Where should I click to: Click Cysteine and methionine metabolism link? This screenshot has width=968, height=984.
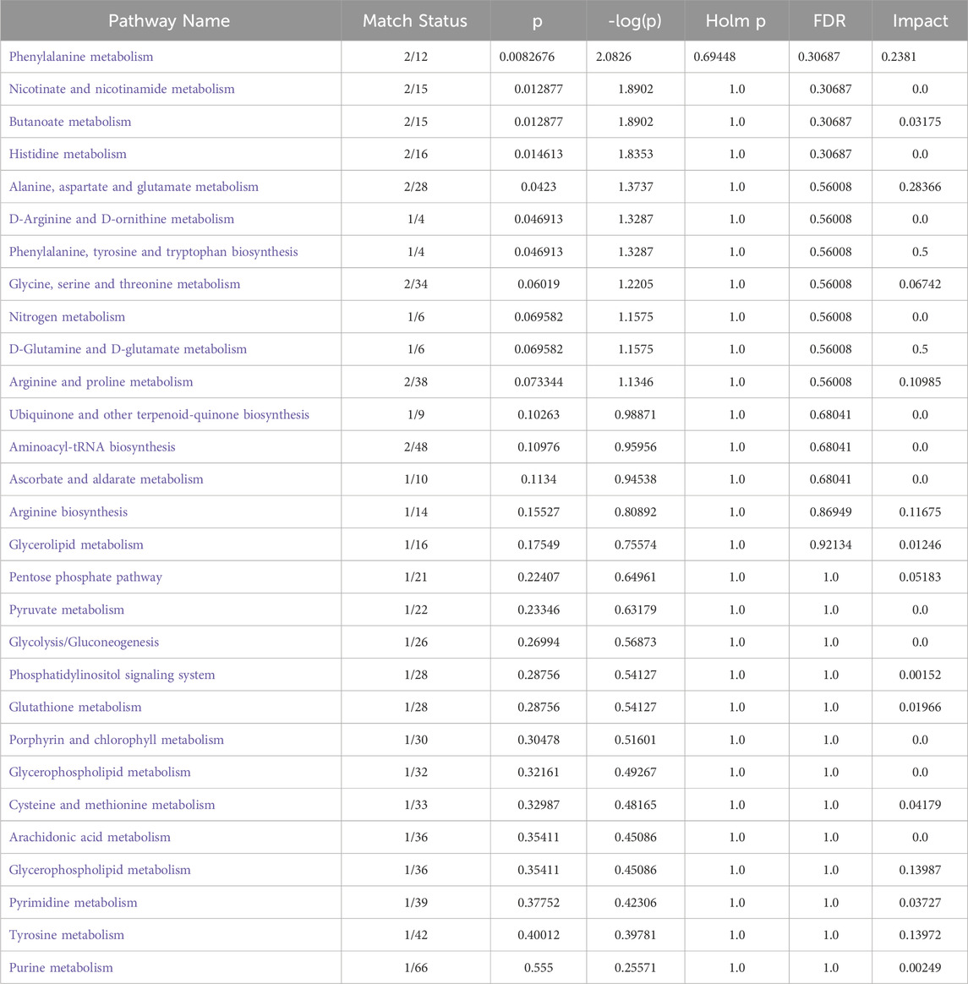tap(112, 805)
